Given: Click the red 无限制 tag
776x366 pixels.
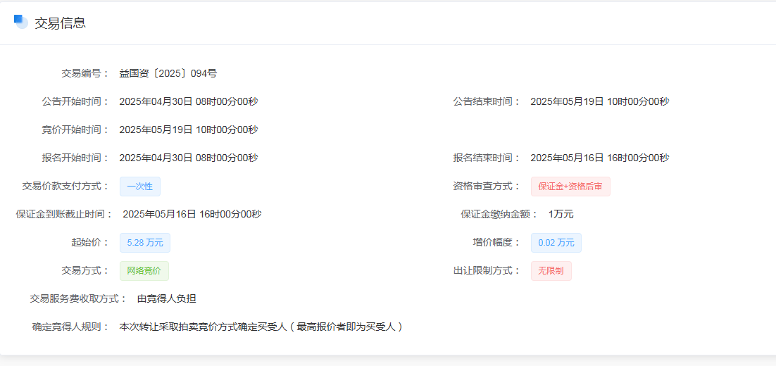Looking at the screenshot, I should (x=551, y=271).
